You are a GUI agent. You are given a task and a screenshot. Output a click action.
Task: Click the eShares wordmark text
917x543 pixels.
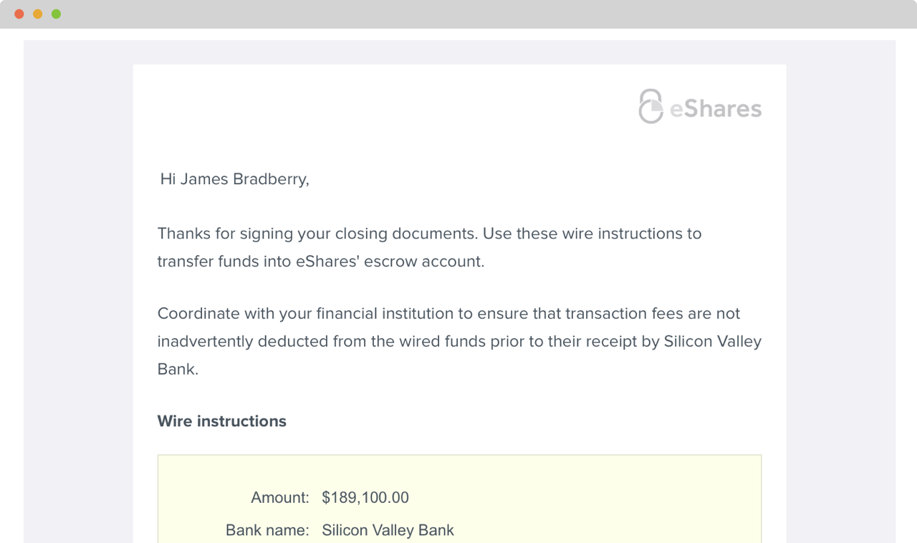tap(715, 109)
